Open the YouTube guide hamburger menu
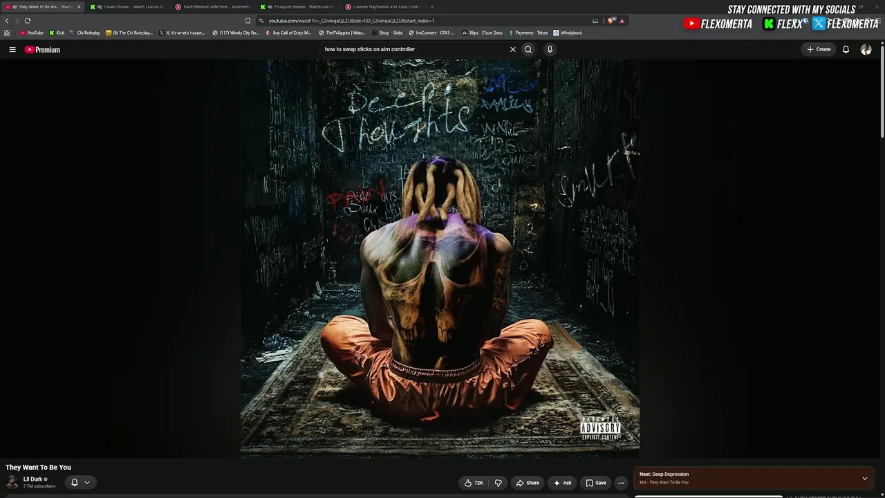Viewport: 885px width, 498px height. click(x=12, y=50)
